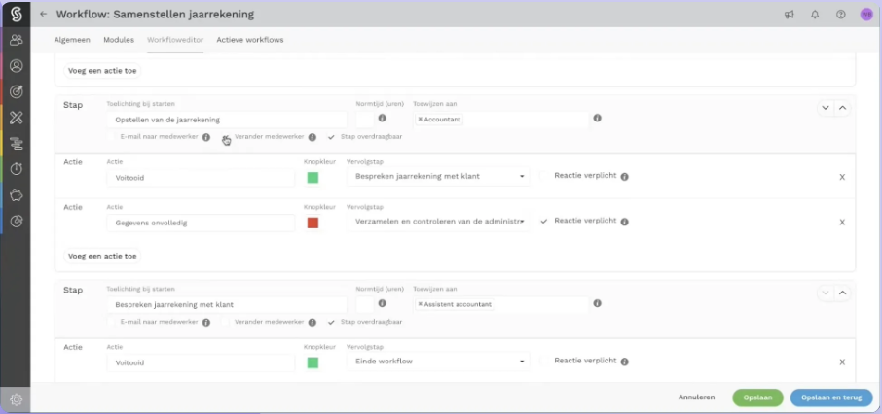
Task: Switch to the 'Modules' tab
Action: pyautogui.click(x=119, y=40)
